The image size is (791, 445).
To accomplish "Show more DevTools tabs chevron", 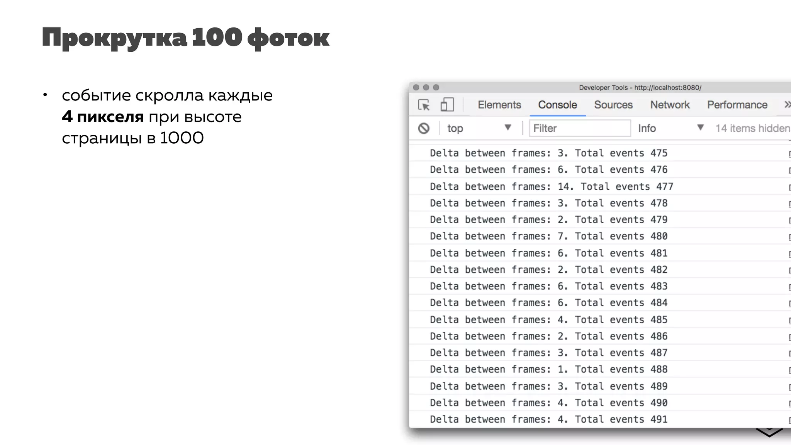I will 787,105.
